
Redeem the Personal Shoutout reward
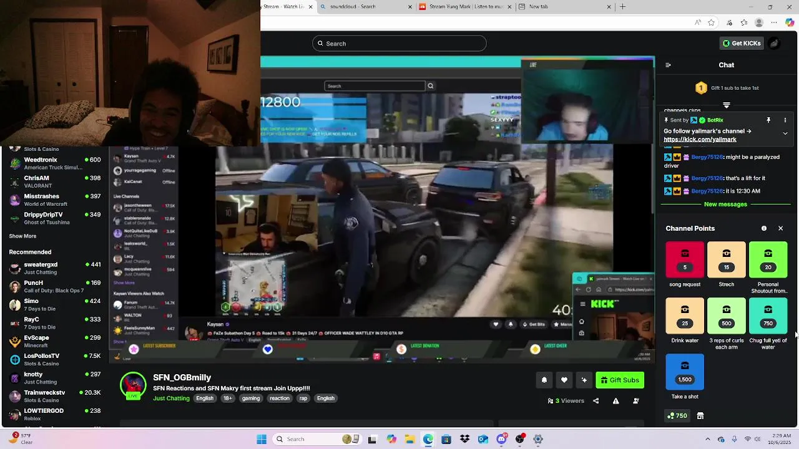(768, 259)
